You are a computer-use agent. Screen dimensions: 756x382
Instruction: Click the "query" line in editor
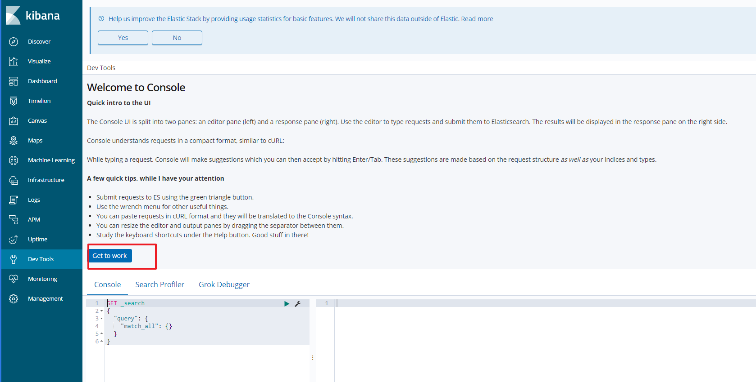(x=208, y=319)
